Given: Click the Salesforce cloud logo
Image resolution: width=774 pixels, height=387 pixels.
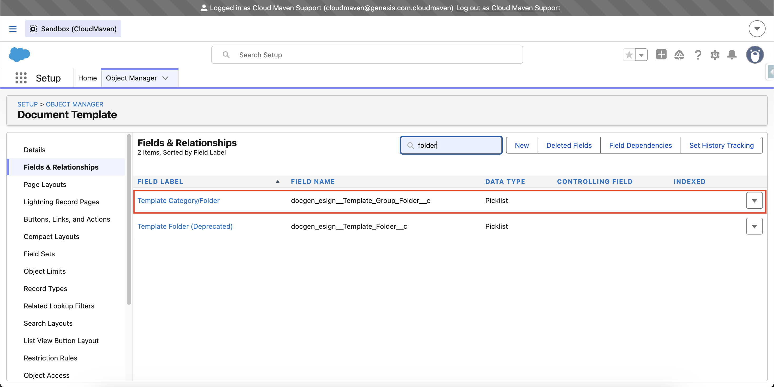Looking at the screenshot, I should 19,55.
